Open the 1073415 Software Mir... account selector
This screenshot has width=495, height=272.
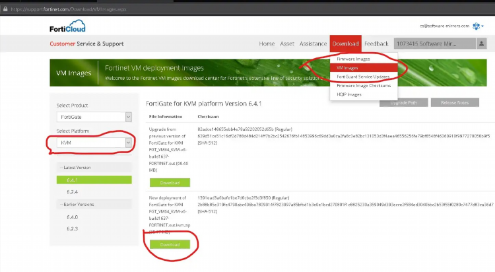[x=435, y=44]
